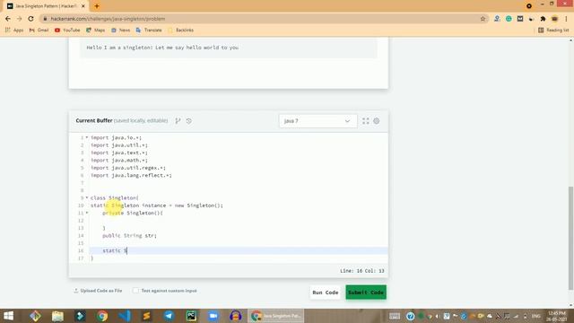This screenshot has height=323, width=574.
Task: Click Upload Code as File
Action: click(x=98, y=291)
